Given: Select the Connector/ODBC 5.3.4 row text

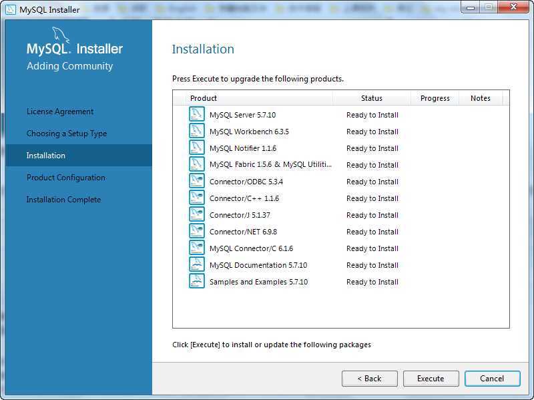Looking at the screenshot, I should pos(246,182).
